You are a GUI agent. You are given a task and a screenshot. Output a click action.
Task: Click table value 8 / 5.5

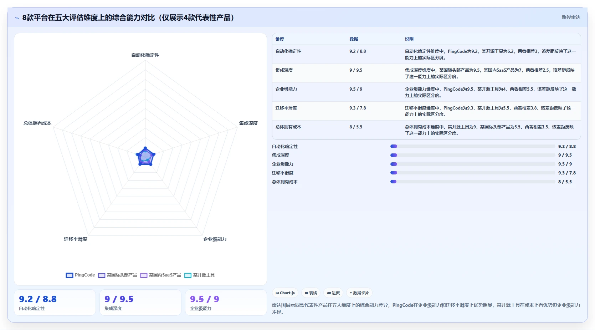[356, 127]
